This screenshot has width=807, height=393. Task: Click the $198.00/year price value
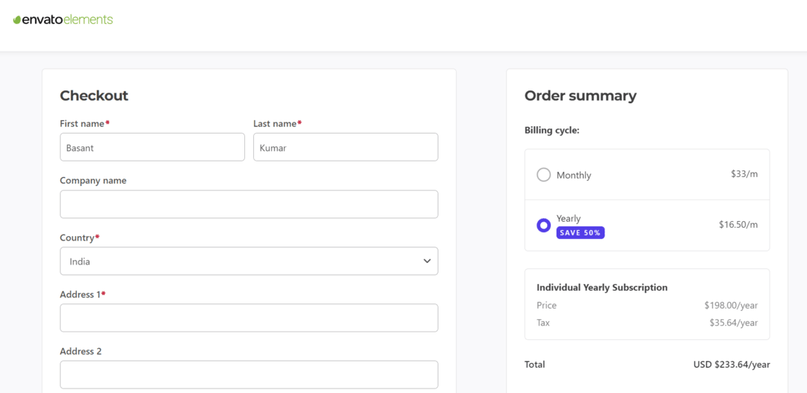730,306
